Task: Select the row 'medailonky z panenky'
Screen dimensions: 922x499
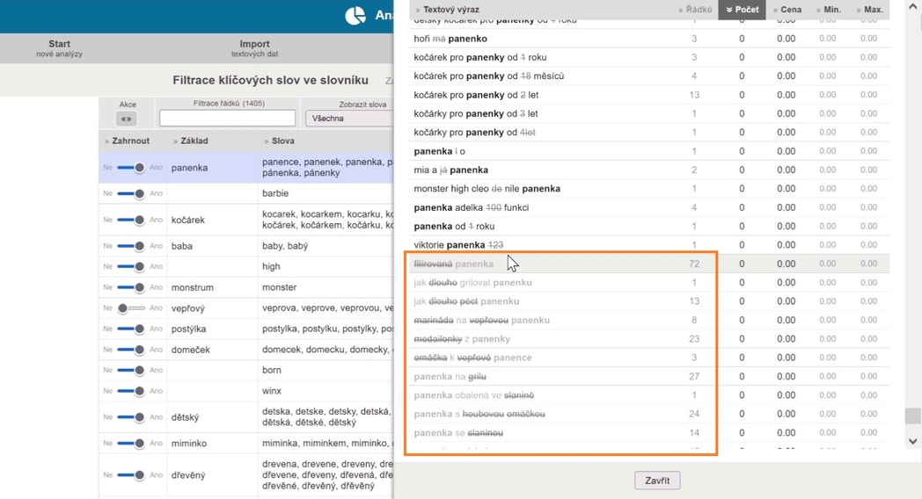Action: 649,339
